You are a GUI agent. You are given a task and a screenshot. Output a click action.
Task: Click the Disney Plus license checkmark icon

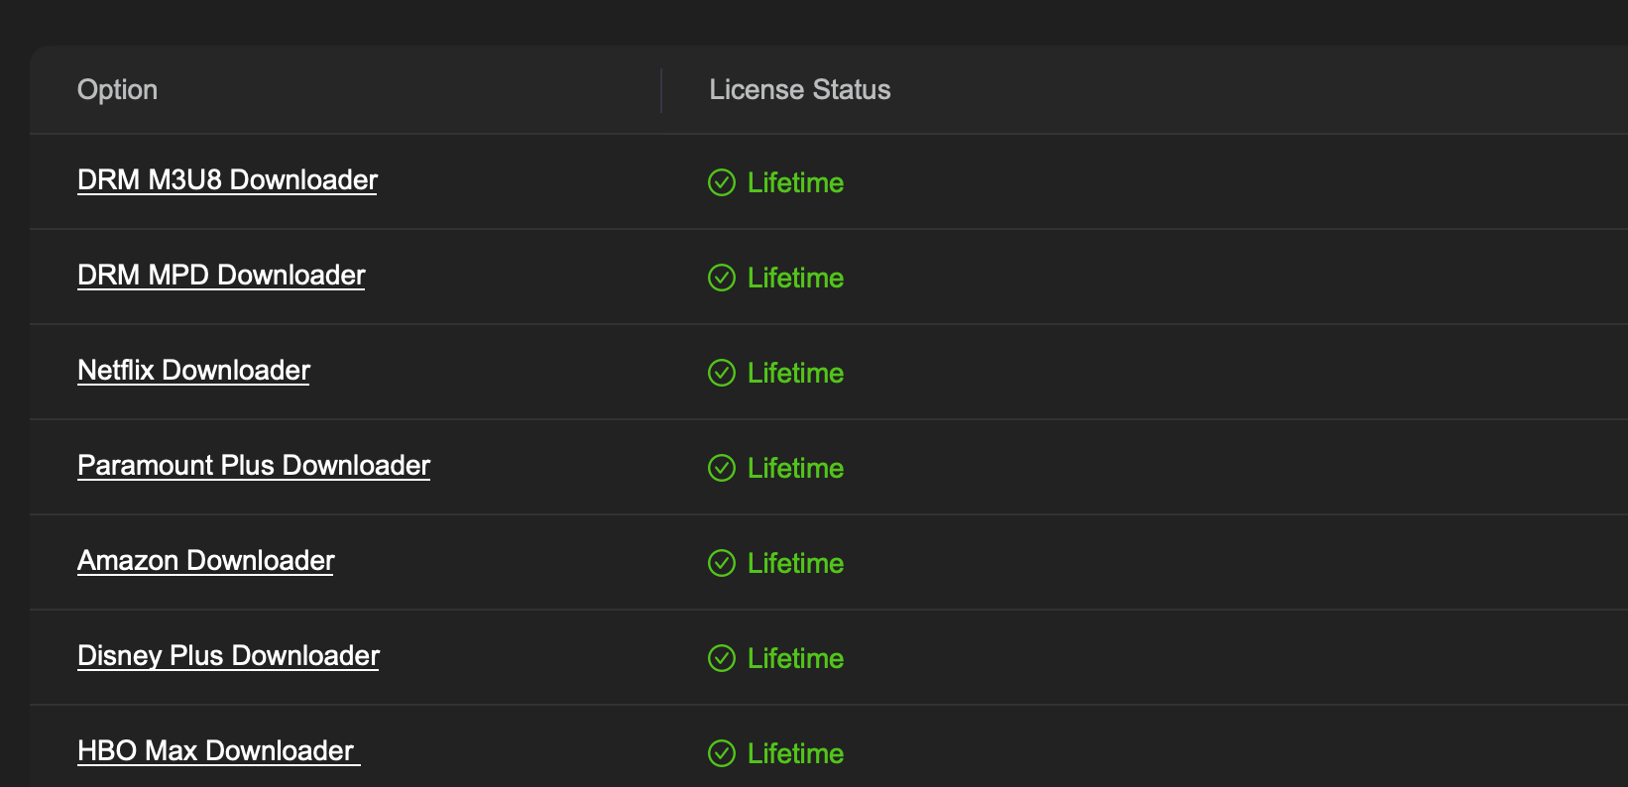tap(722, 658)
